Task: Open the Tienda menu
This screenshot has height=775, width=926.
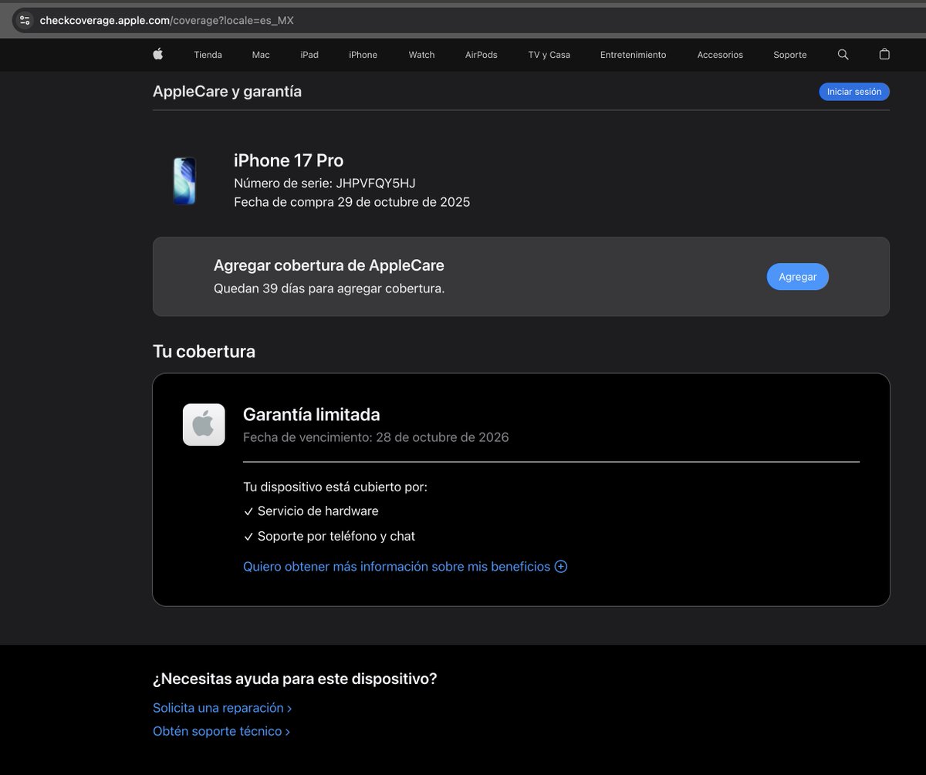Action: click(x=208, y=55)
